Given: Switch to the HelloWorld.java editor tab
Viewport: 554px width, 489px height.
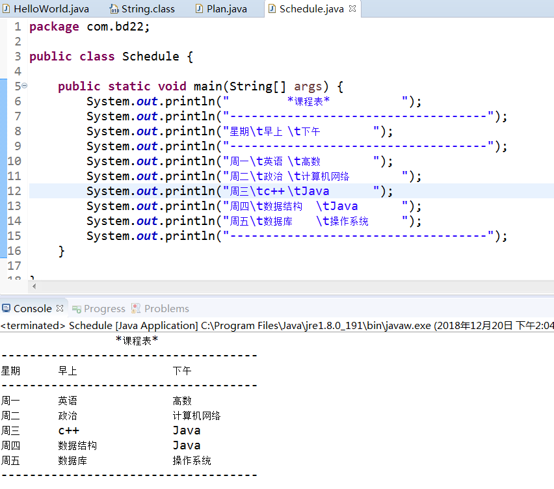Looking at the screenshot, I should click(x=46, y=9).
